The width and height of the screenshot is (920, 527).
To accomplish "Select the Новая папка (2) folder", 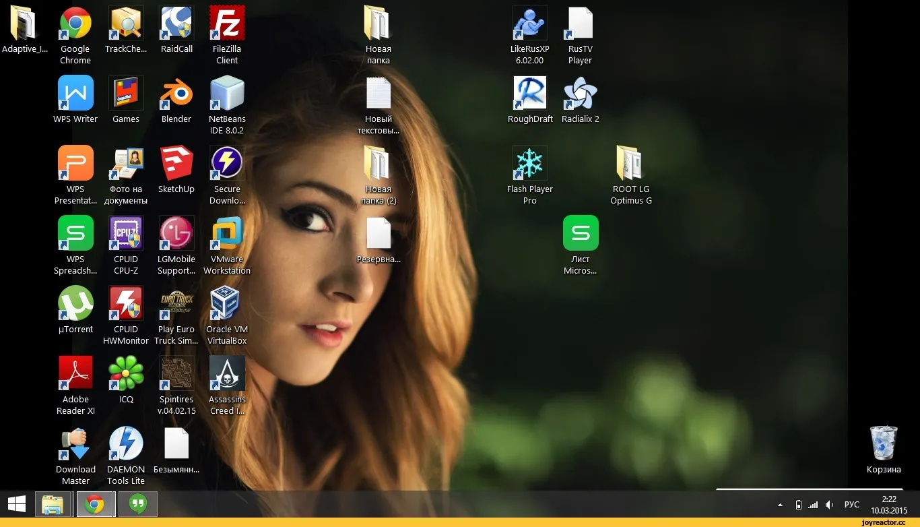I will coord(379,163).
